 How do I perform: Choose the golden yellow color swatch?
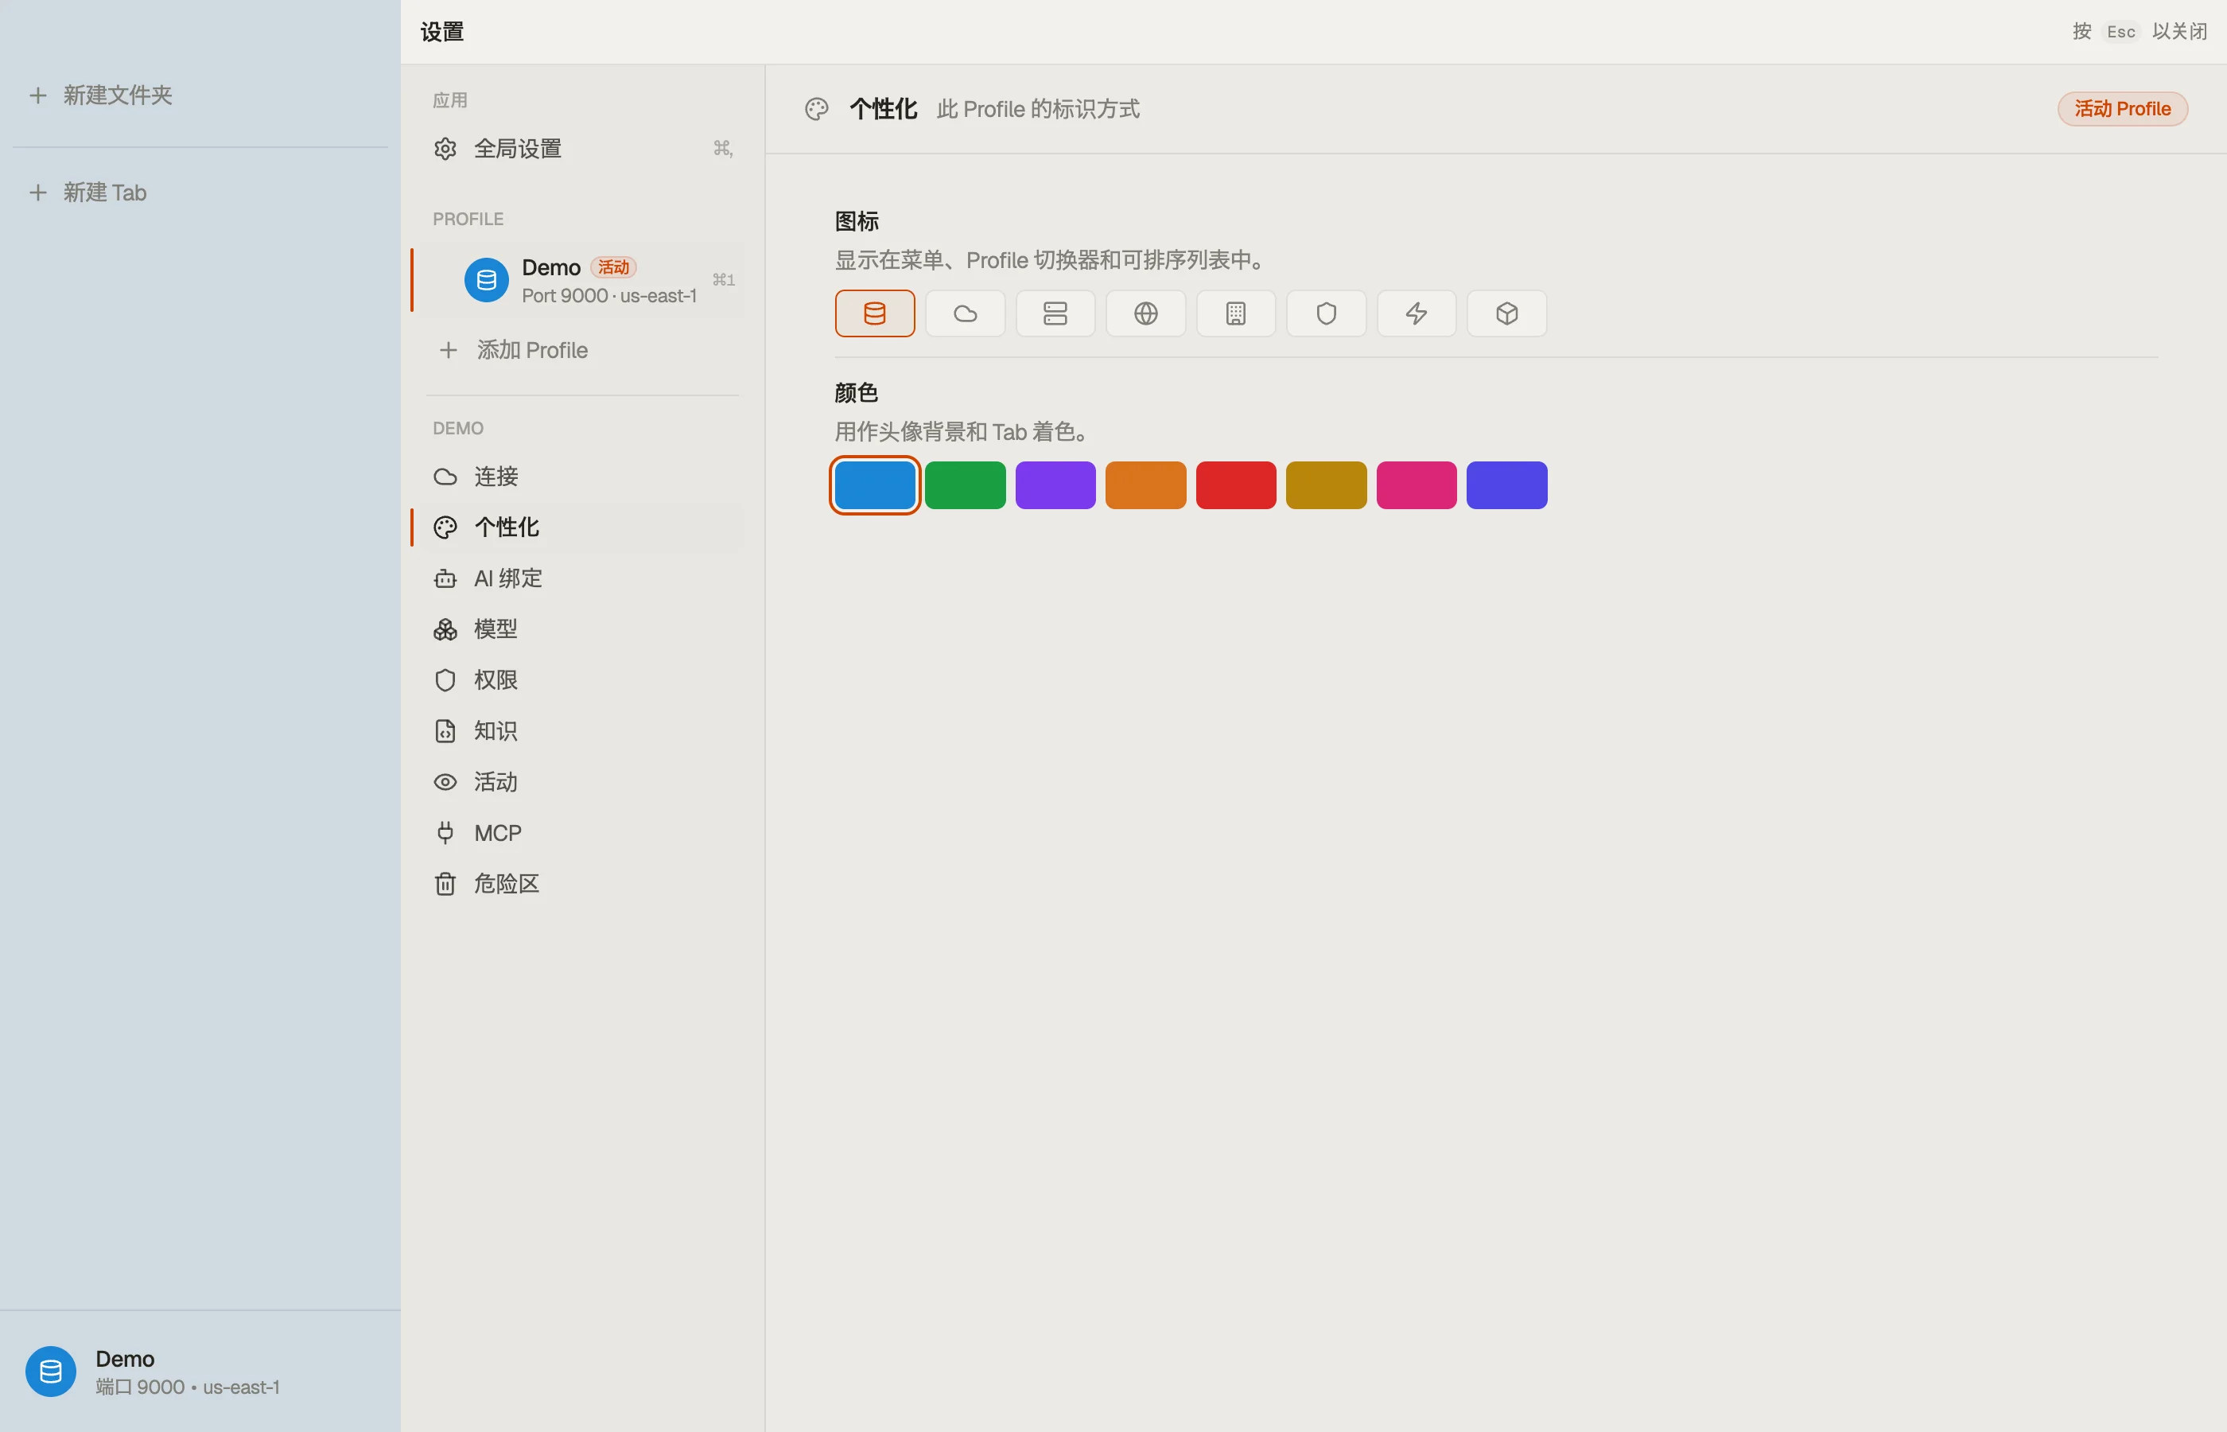1325,485
